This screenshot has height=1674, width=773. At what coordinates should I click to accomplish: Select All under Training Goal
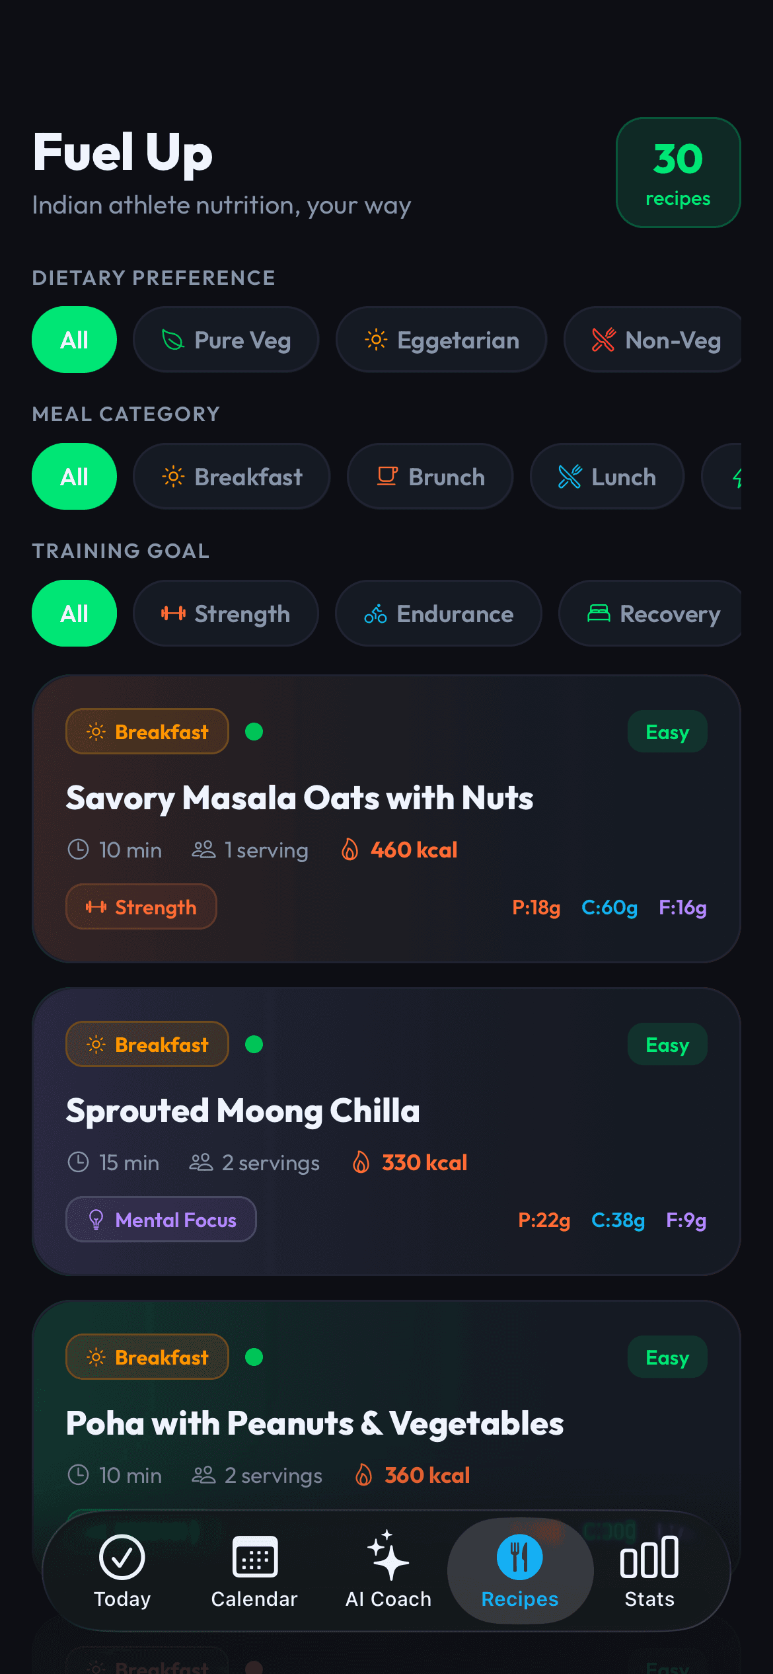tap(74, 614)
